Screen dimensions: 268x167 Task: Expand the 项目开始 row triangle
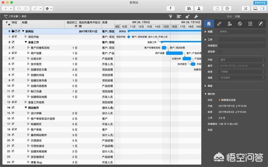26,37
